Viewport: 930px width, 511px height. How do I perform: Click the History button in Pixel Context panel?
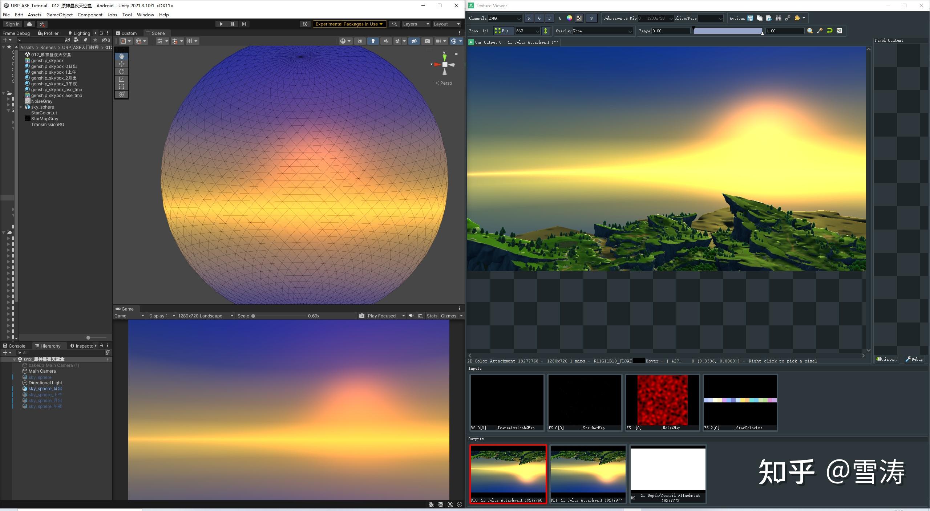tap(887, 359)
